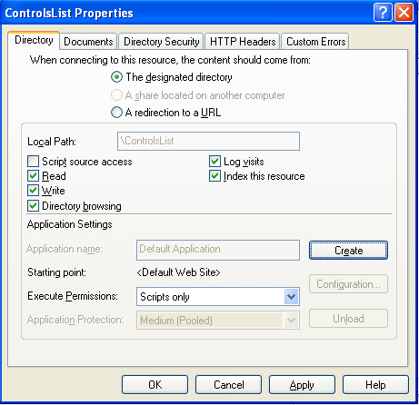Disable Directory browsing checkbox
The width and height of the screenshot is (419, 405).
pyautogui.click(x=33, y=206)
